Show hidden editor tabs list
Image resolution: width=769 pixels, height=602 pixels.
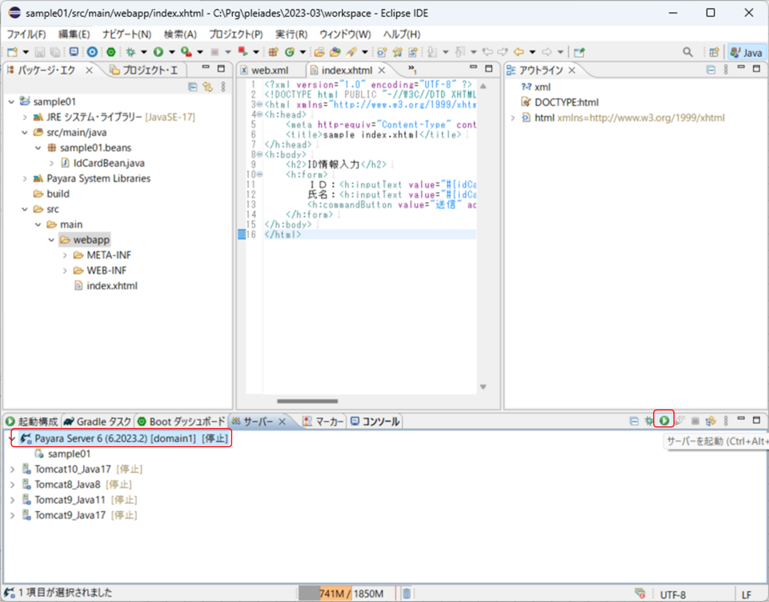point(412,70)
